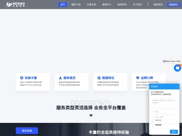Open 服务介绍 menu item
Screen dimensions: 182x136
coord(76,5)
